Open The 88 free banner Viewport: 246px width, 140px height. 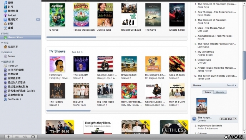tap(60, 127)
